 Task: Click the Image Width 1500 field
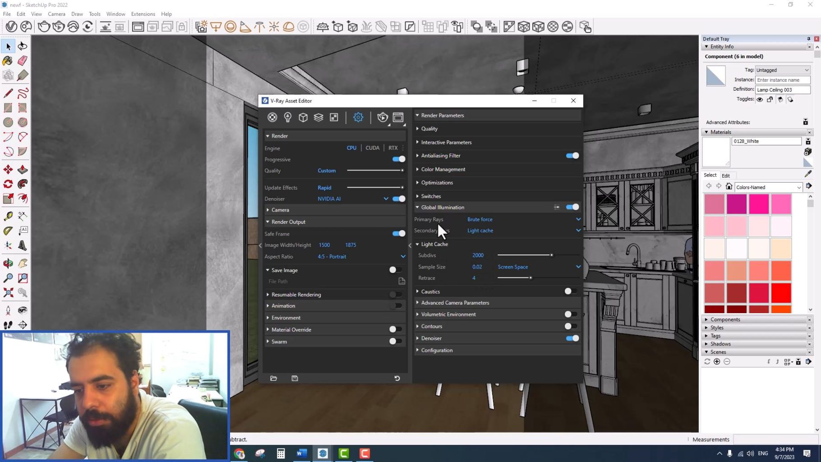324,245
